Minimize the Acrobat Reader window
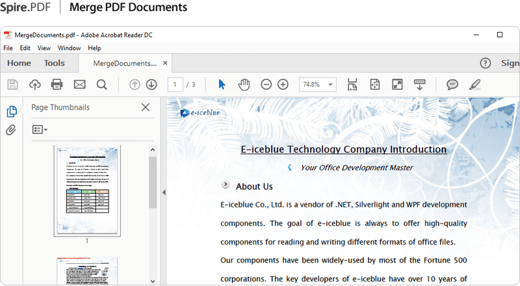 476,34
